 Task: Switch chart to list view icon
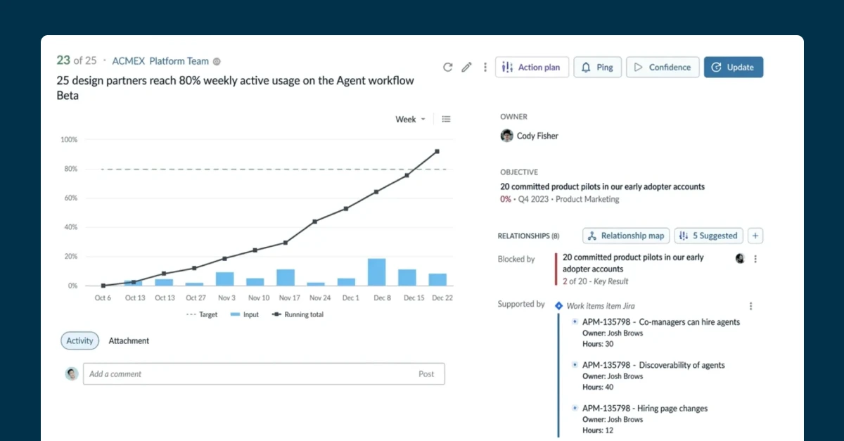446,120
